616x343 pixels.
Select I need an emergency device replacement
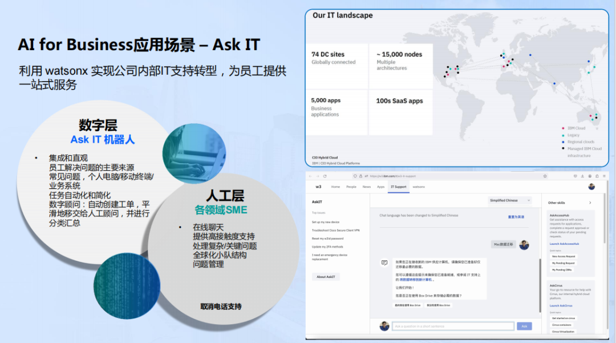click(329, 257)
